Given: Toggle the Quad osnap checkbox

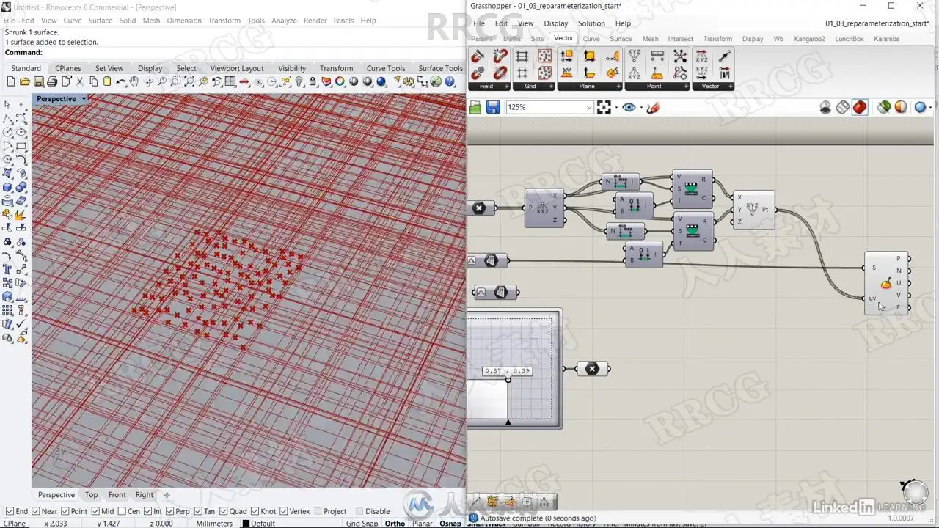Looking at the screenshot, I should 223,511.
